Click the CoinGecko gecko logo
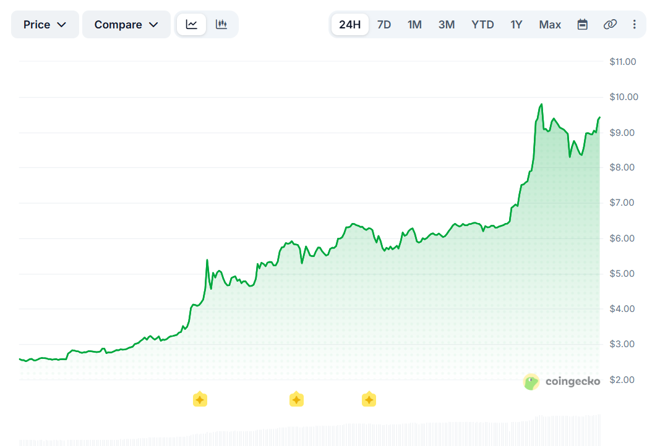 click(531, 382)
